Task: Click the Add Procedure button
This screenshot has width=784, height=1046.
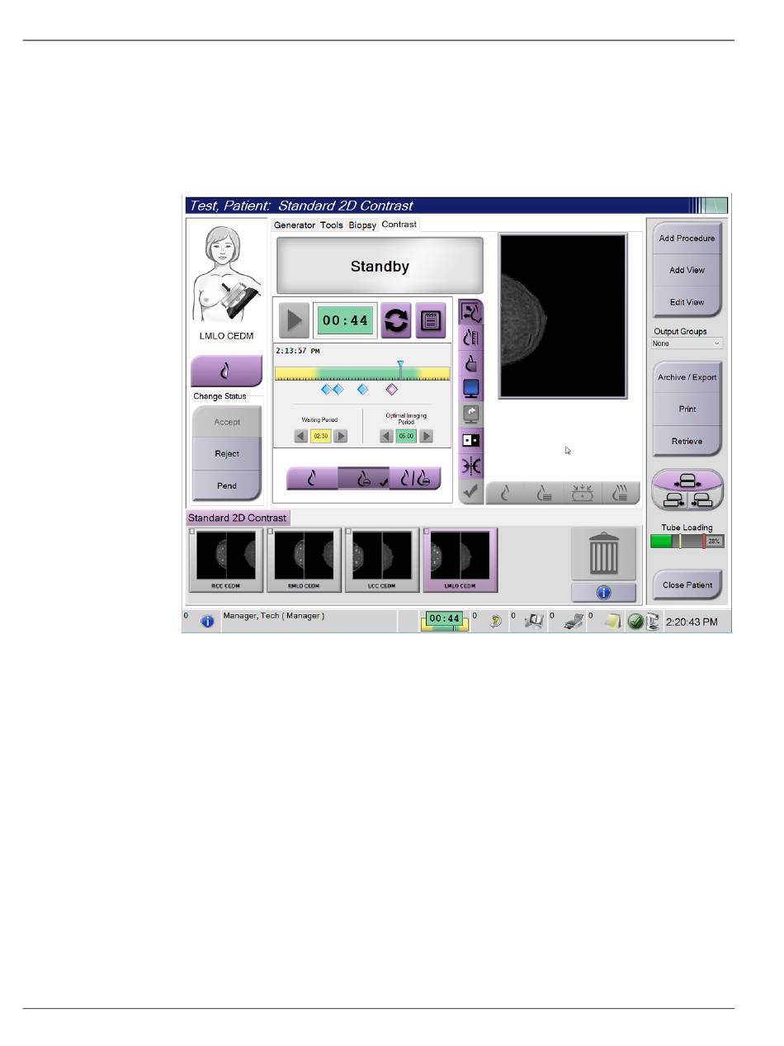Action: 687,238
